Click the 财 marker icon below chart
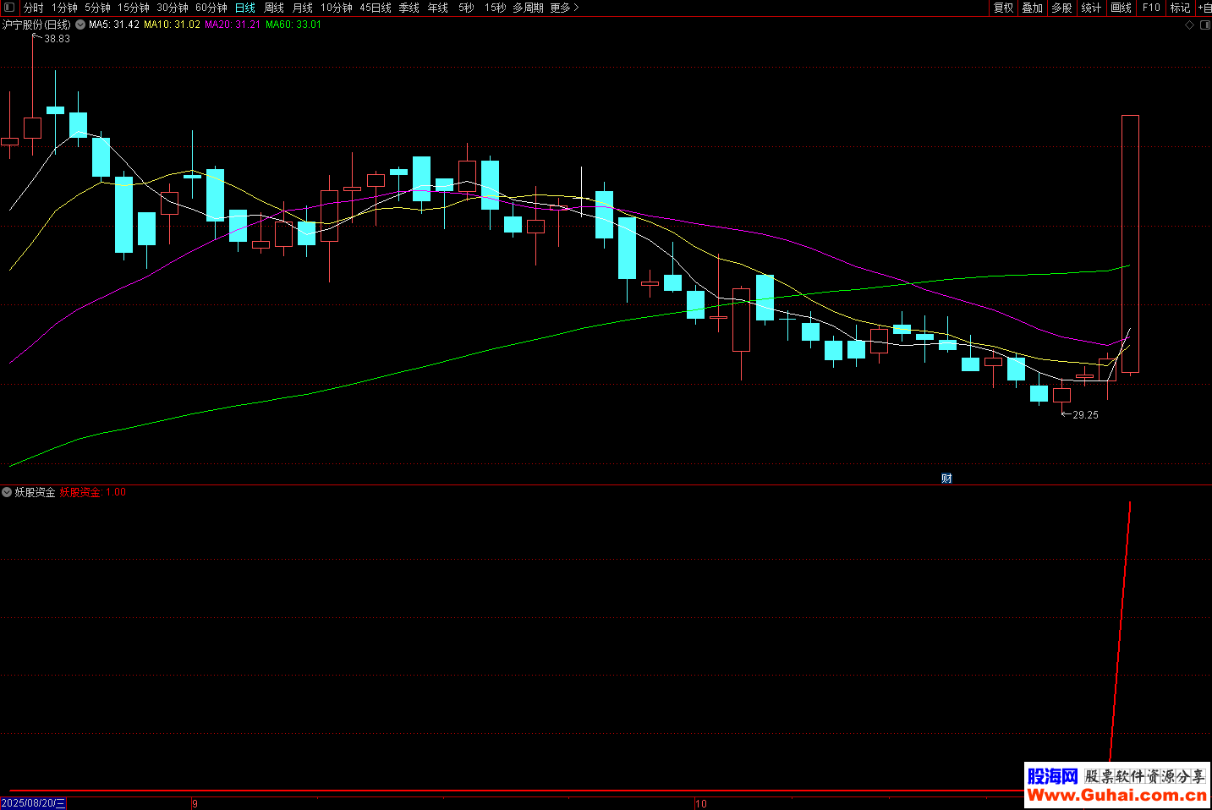The height and width of the screenshot is (810, 1212). (946, 479)
